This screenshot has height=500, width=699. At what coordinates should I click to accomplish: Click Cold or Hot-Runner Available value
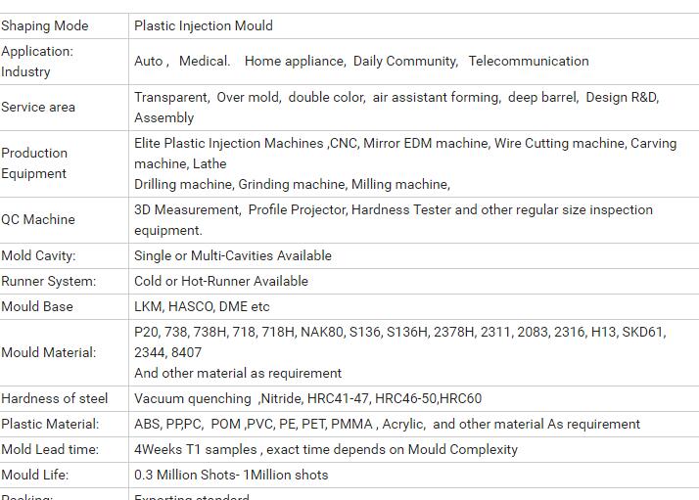pos(221,281)
